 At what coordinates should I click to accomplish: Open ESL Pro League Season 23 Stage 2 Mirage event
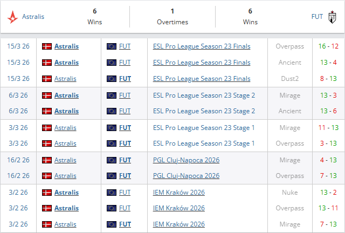point(204,95)
